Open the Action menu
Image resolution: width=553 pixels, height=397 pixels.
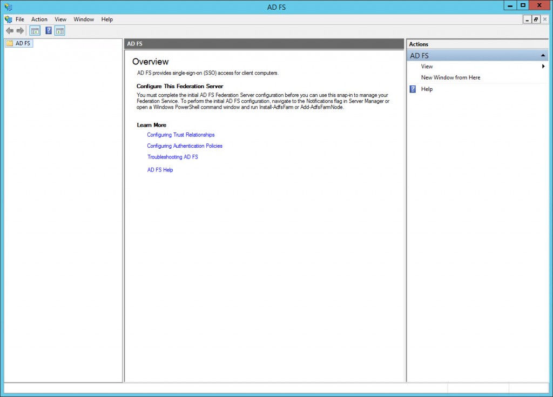(x=39, y=19)
